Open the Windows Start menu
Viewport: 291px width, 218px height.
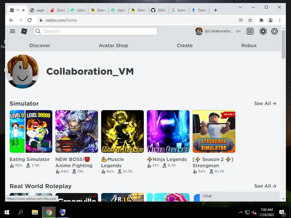coord(7,212)
